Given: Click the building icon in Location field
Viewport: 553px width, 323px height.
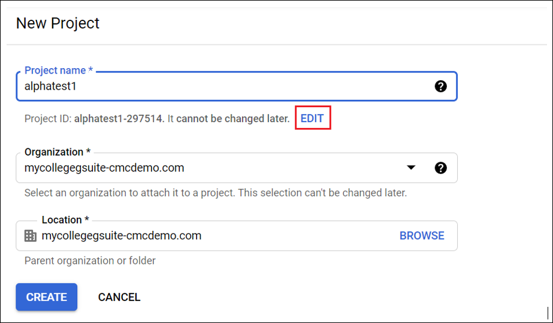Looking at the screenshot, I should coord(30,236).
